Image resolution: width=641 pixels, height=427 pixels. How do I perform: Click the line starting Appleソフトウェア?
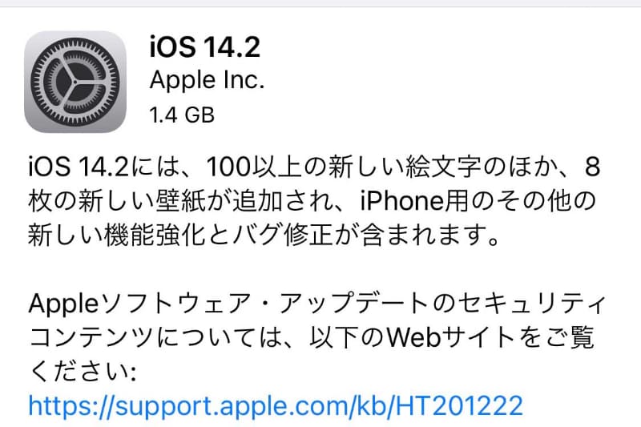(x=316, y=304)
